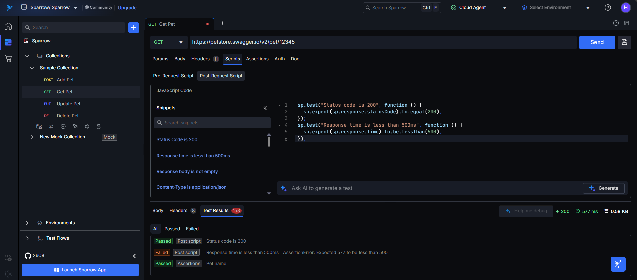Show only Passed test results

172,229
